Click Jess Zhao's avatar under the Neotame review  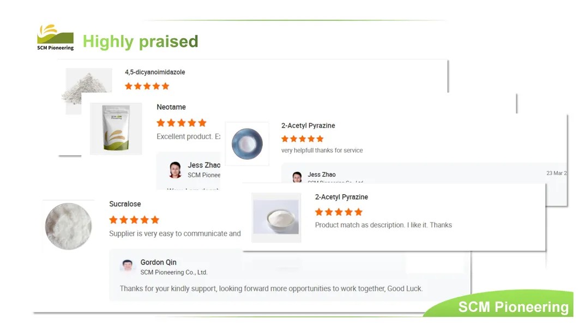pyautogui.click(x=175, y=170)
